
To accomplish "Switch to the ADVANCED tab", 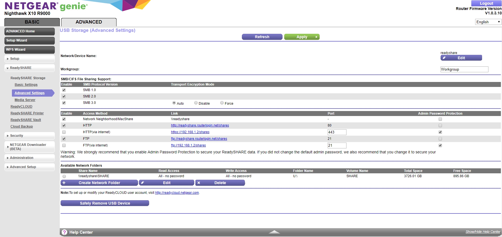I will click(x=89, y=22).
